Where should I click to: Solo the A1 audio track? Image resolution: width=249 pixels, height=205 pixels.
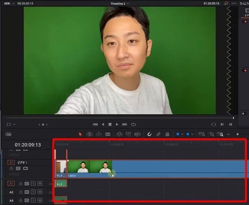coord(33,183)
